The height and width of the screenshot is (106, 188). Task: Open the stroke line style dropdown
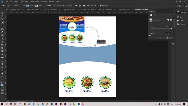50,6
